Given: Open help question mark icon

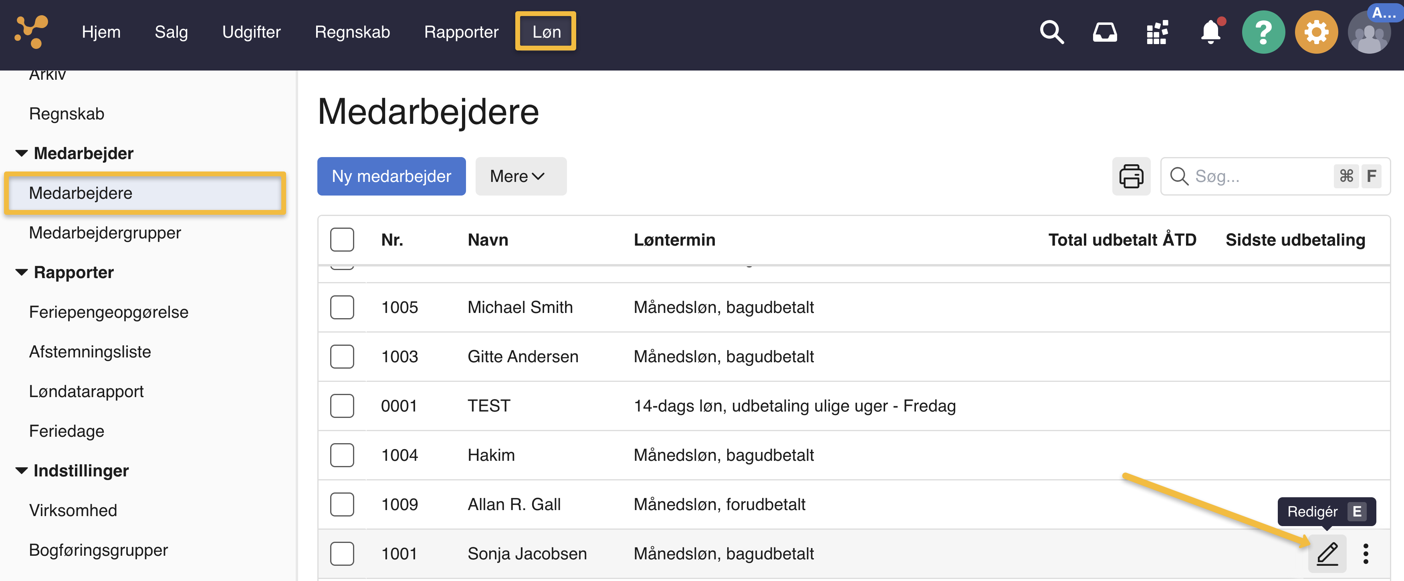Looking at the screenshot, I should pyautogui.click(x=1263, y=32).
